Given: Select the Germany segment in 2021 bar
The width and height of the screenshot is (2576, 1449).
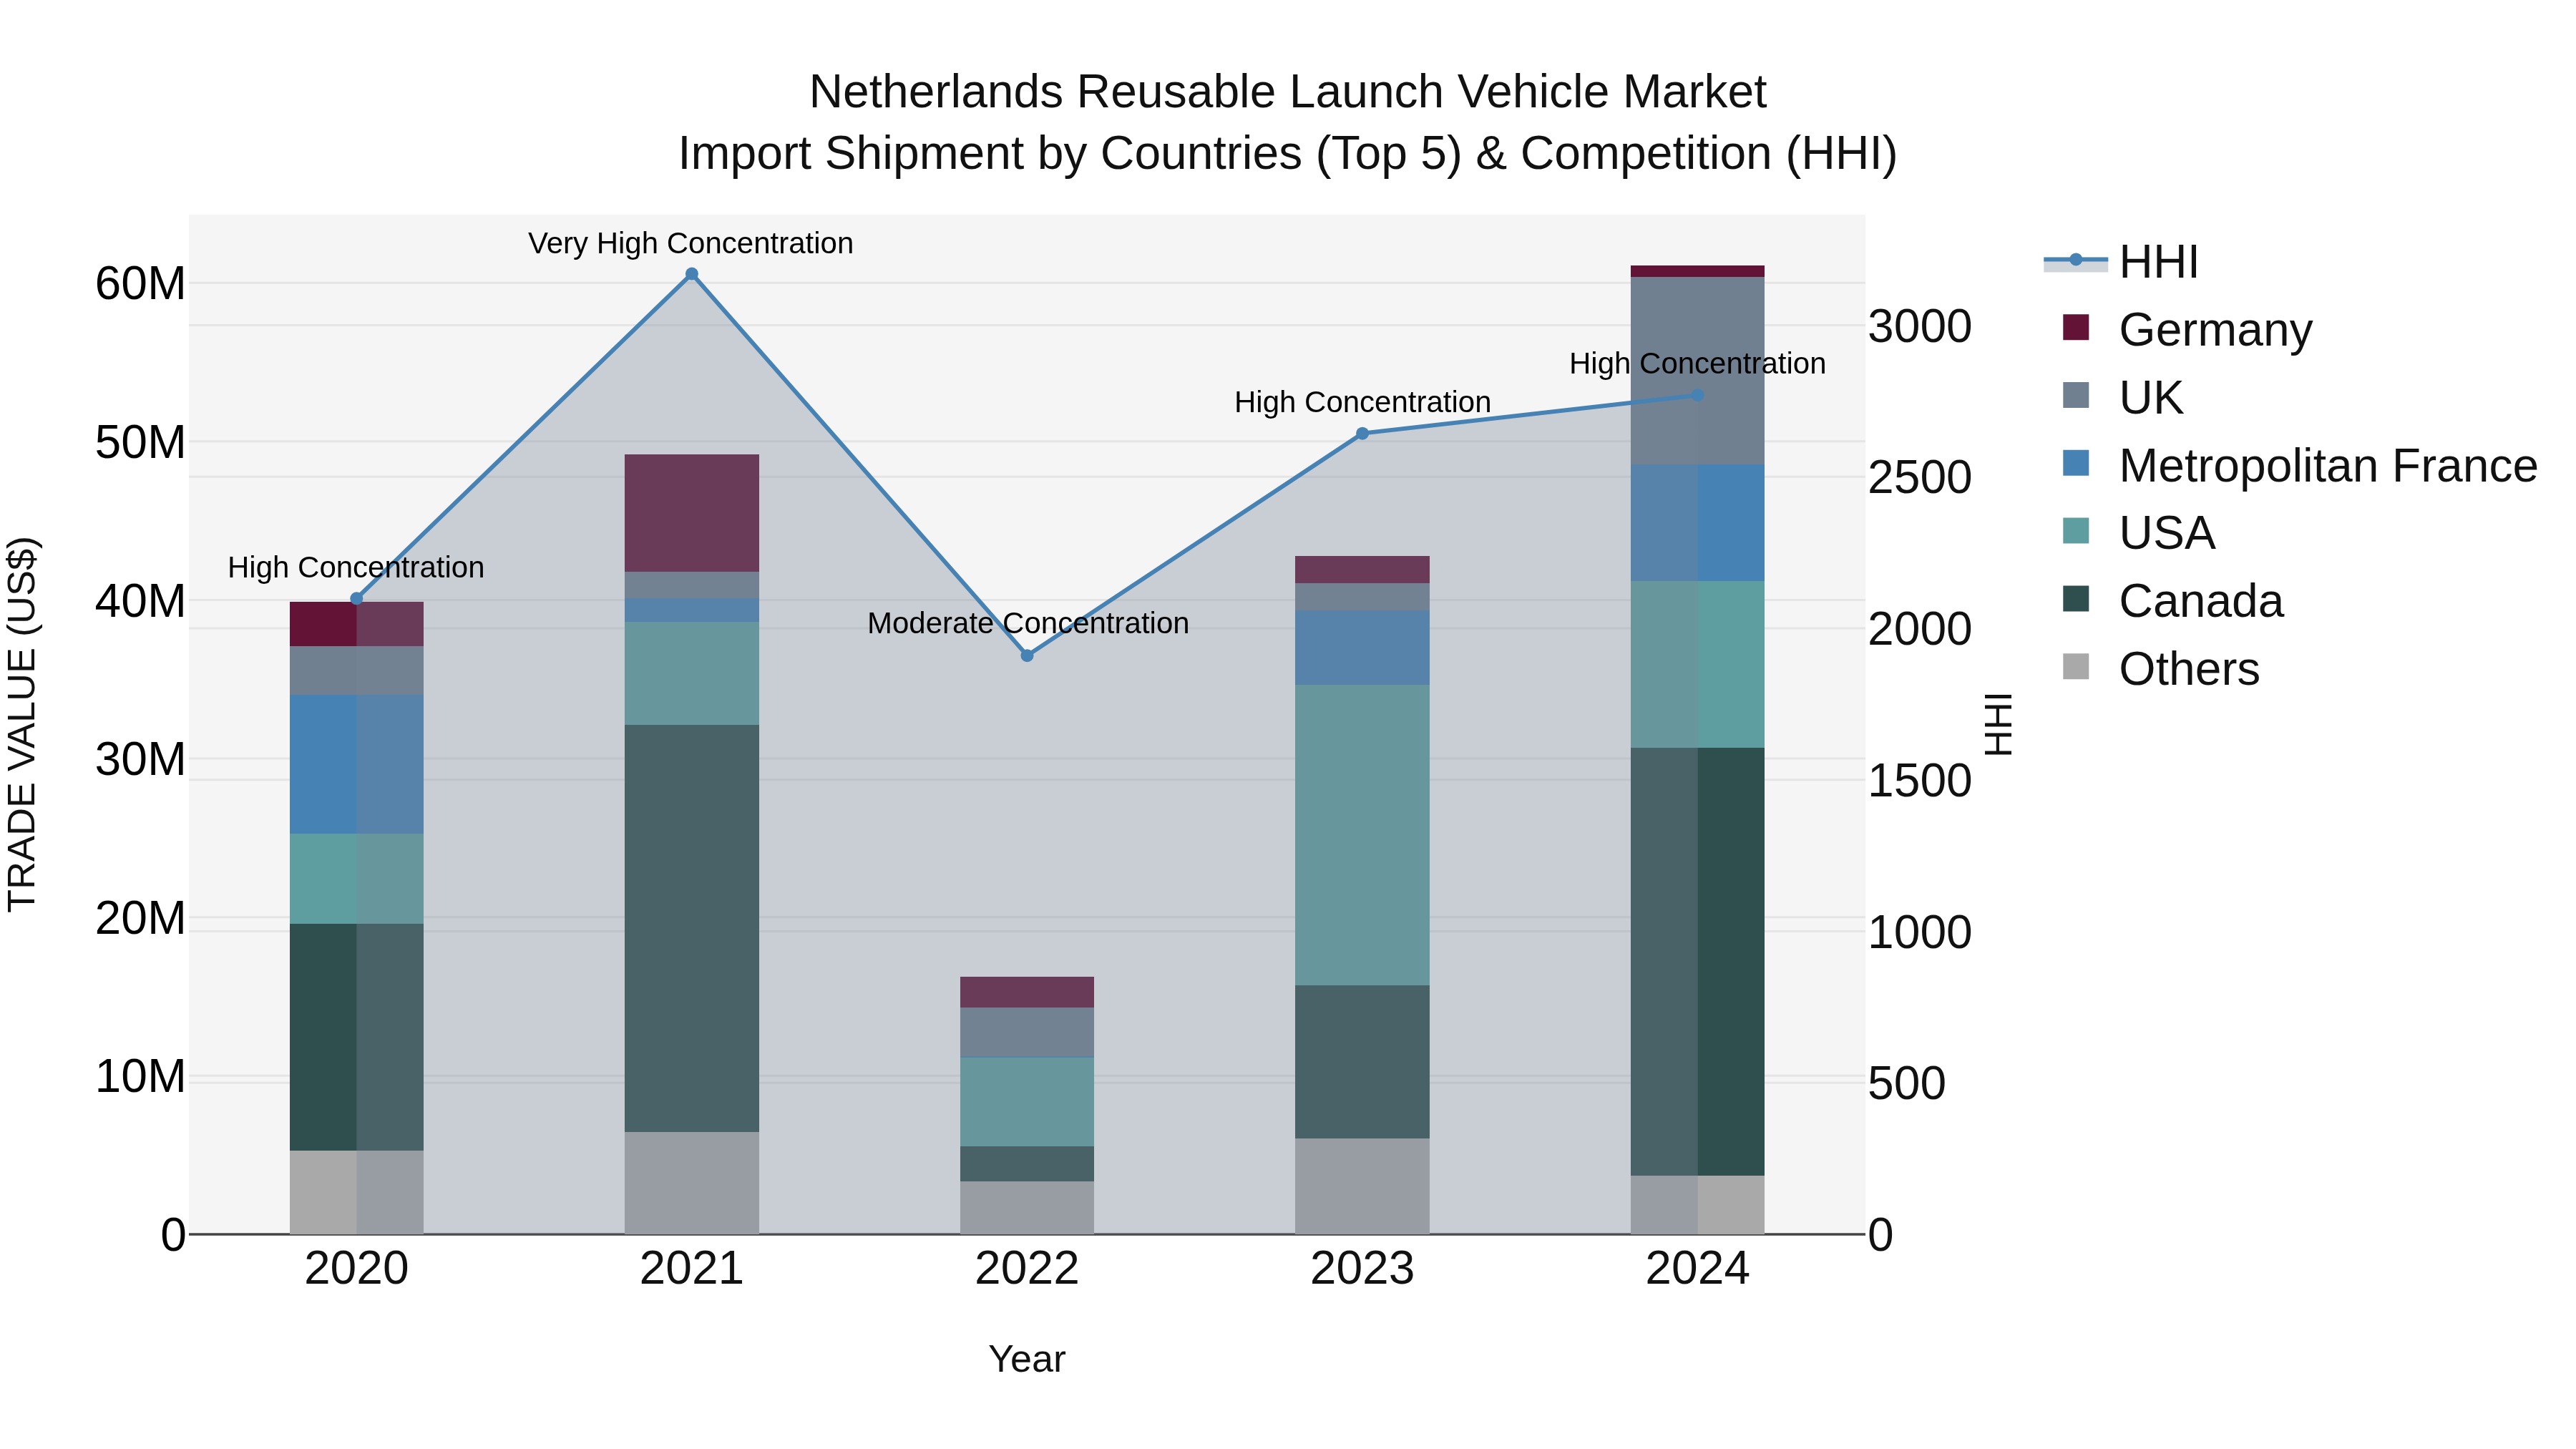Looking at the screenshot, I should click(692, 513).
